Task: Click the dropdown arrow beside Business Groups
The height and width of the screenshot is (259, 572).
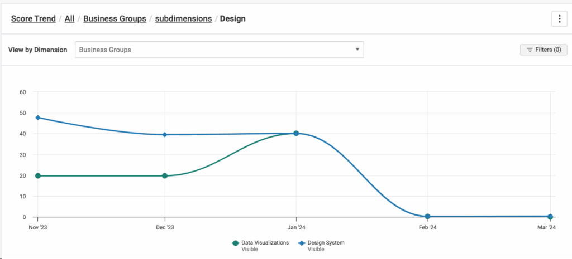Action: coord(357,50)
